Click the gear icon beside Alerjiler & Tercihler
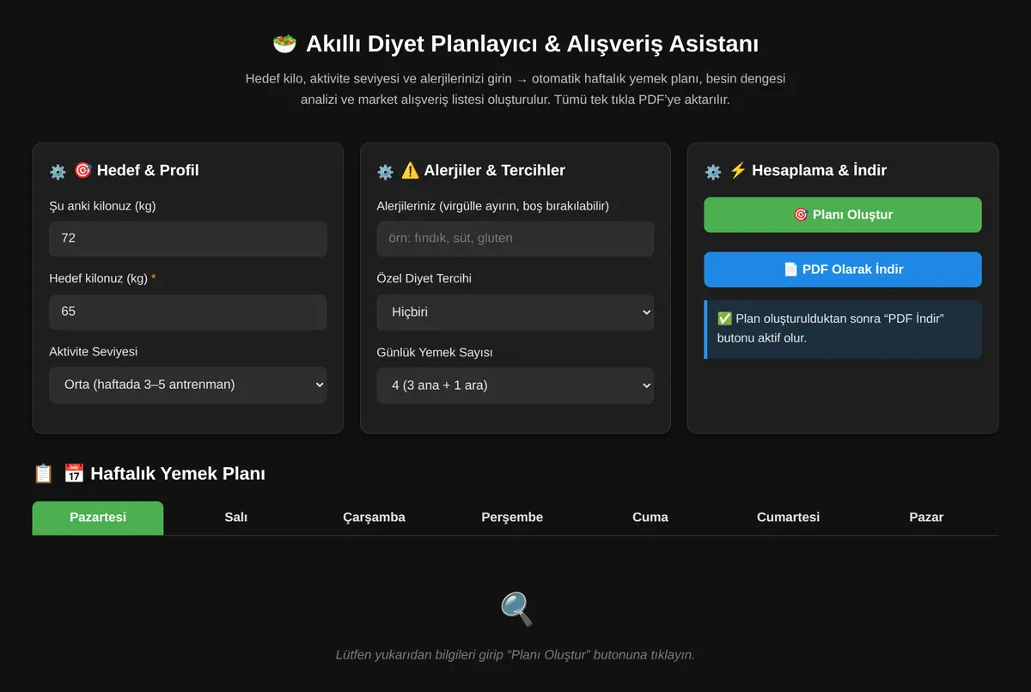Viewport: 1031px width, 692px height. [x=385, y=172]
